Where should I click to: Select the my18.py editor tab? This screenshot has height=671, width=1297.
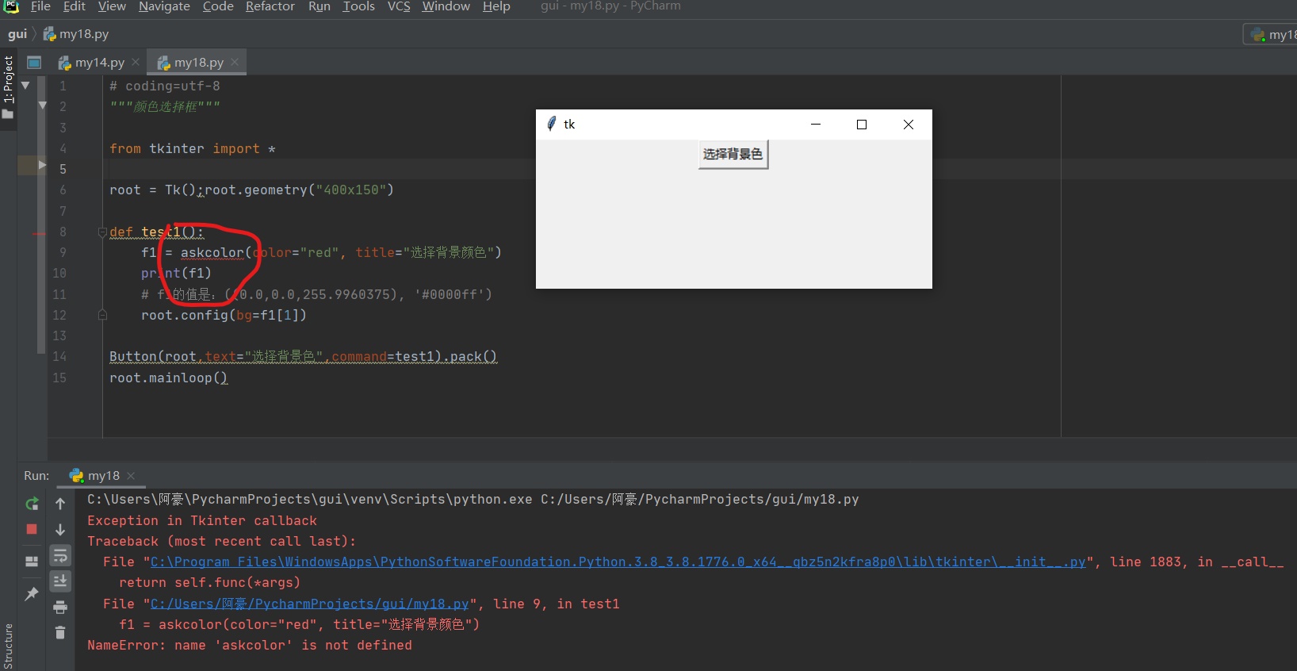pyautogui.click(x=198, y=62)
